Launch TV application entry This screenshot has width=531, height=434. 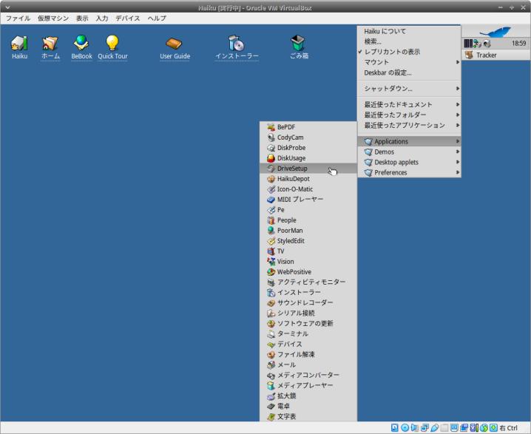(308, 251)
